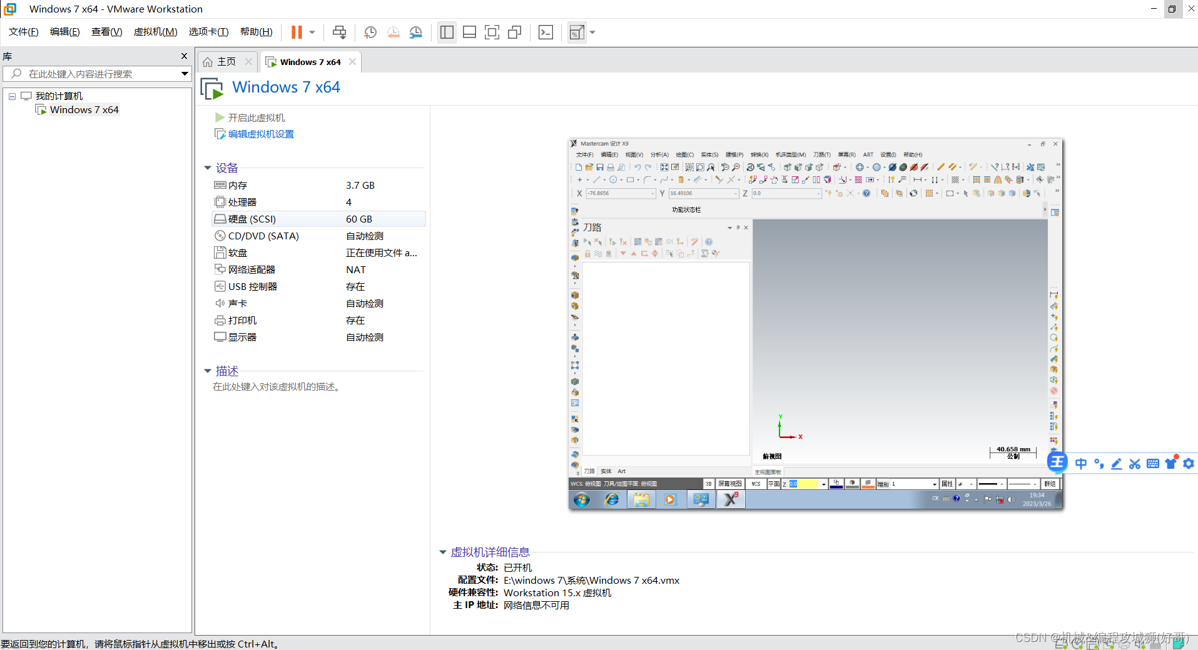Screen dimensions: 1198x650
Task: Switch to the 实体 tab in Mastercam
Action: (x=606, y=471)
